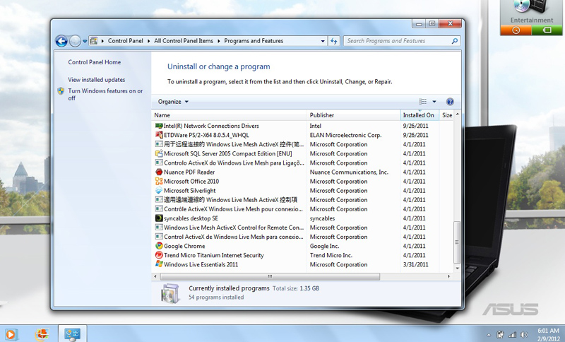565x342 pixels.
Task: Open Windows Media Player from taskbar
Action: pos(10,334)
